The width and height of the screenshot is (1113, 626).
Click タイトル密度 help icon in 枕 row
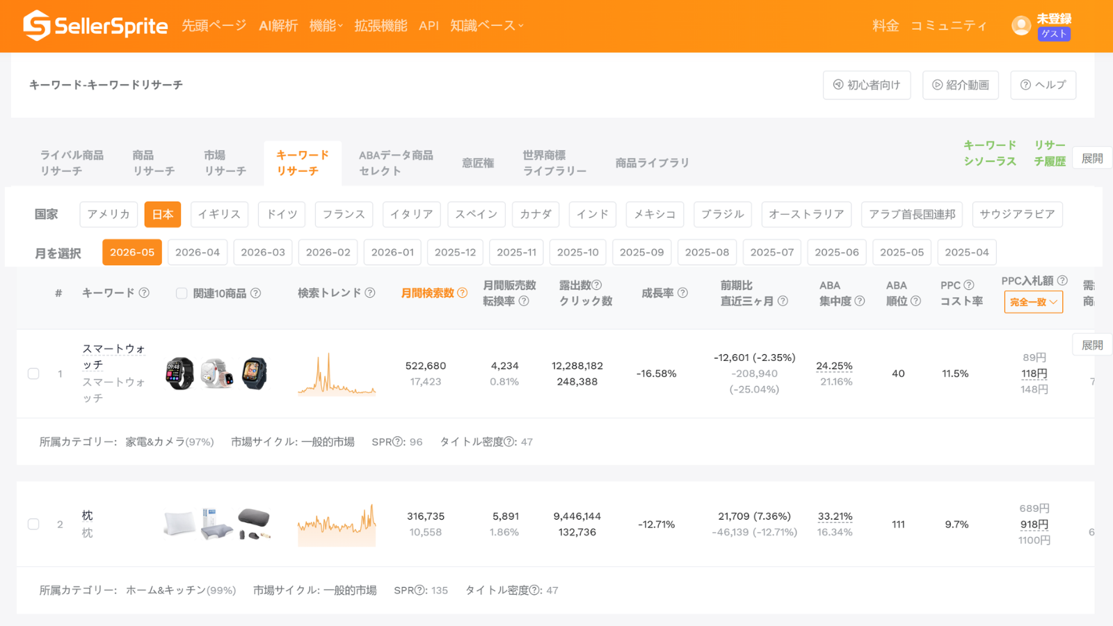tap(534, 590)
